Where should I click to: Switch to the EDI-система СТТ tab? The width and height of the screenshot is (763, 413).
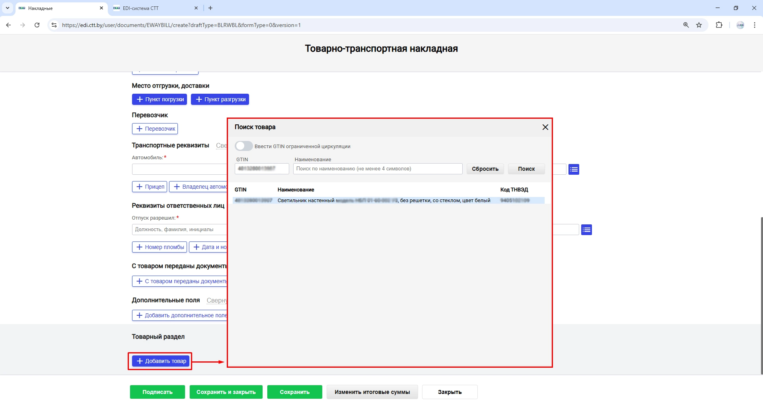155,8
